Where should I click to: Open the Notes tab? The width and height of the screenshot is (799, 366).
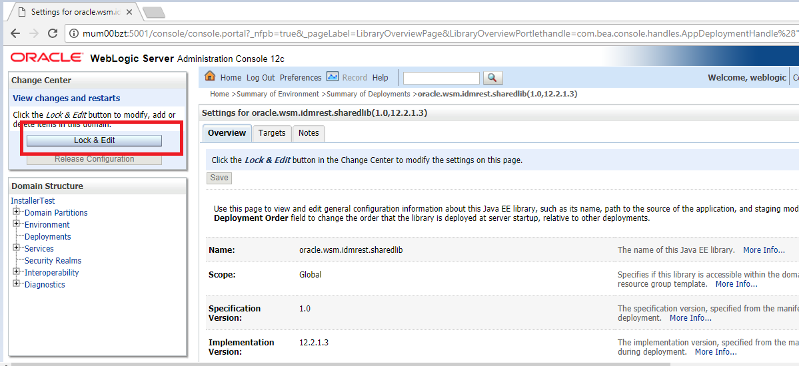pyautogui.click(x=309, y=133)
